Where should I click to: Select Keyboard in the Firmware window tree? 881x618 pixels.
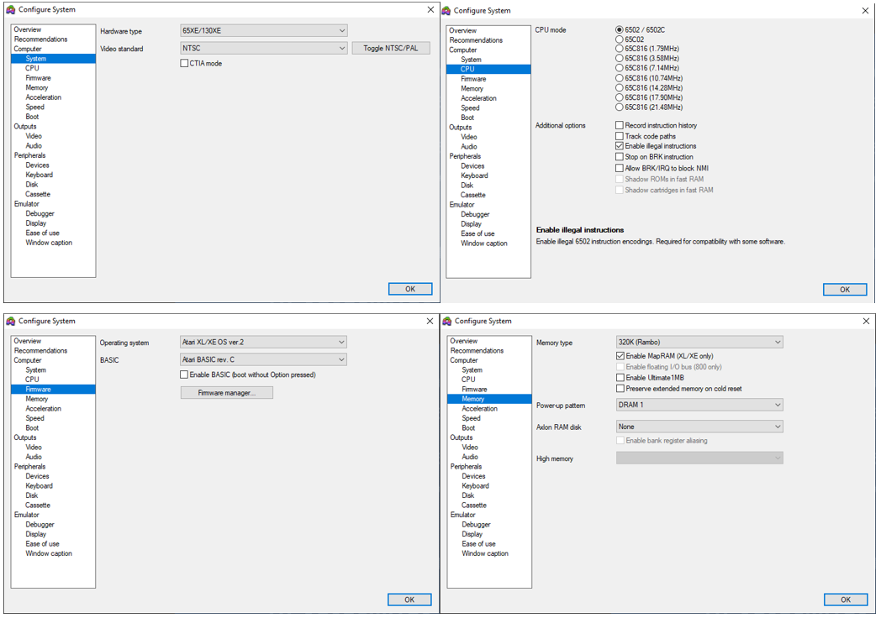coord(40,486)
